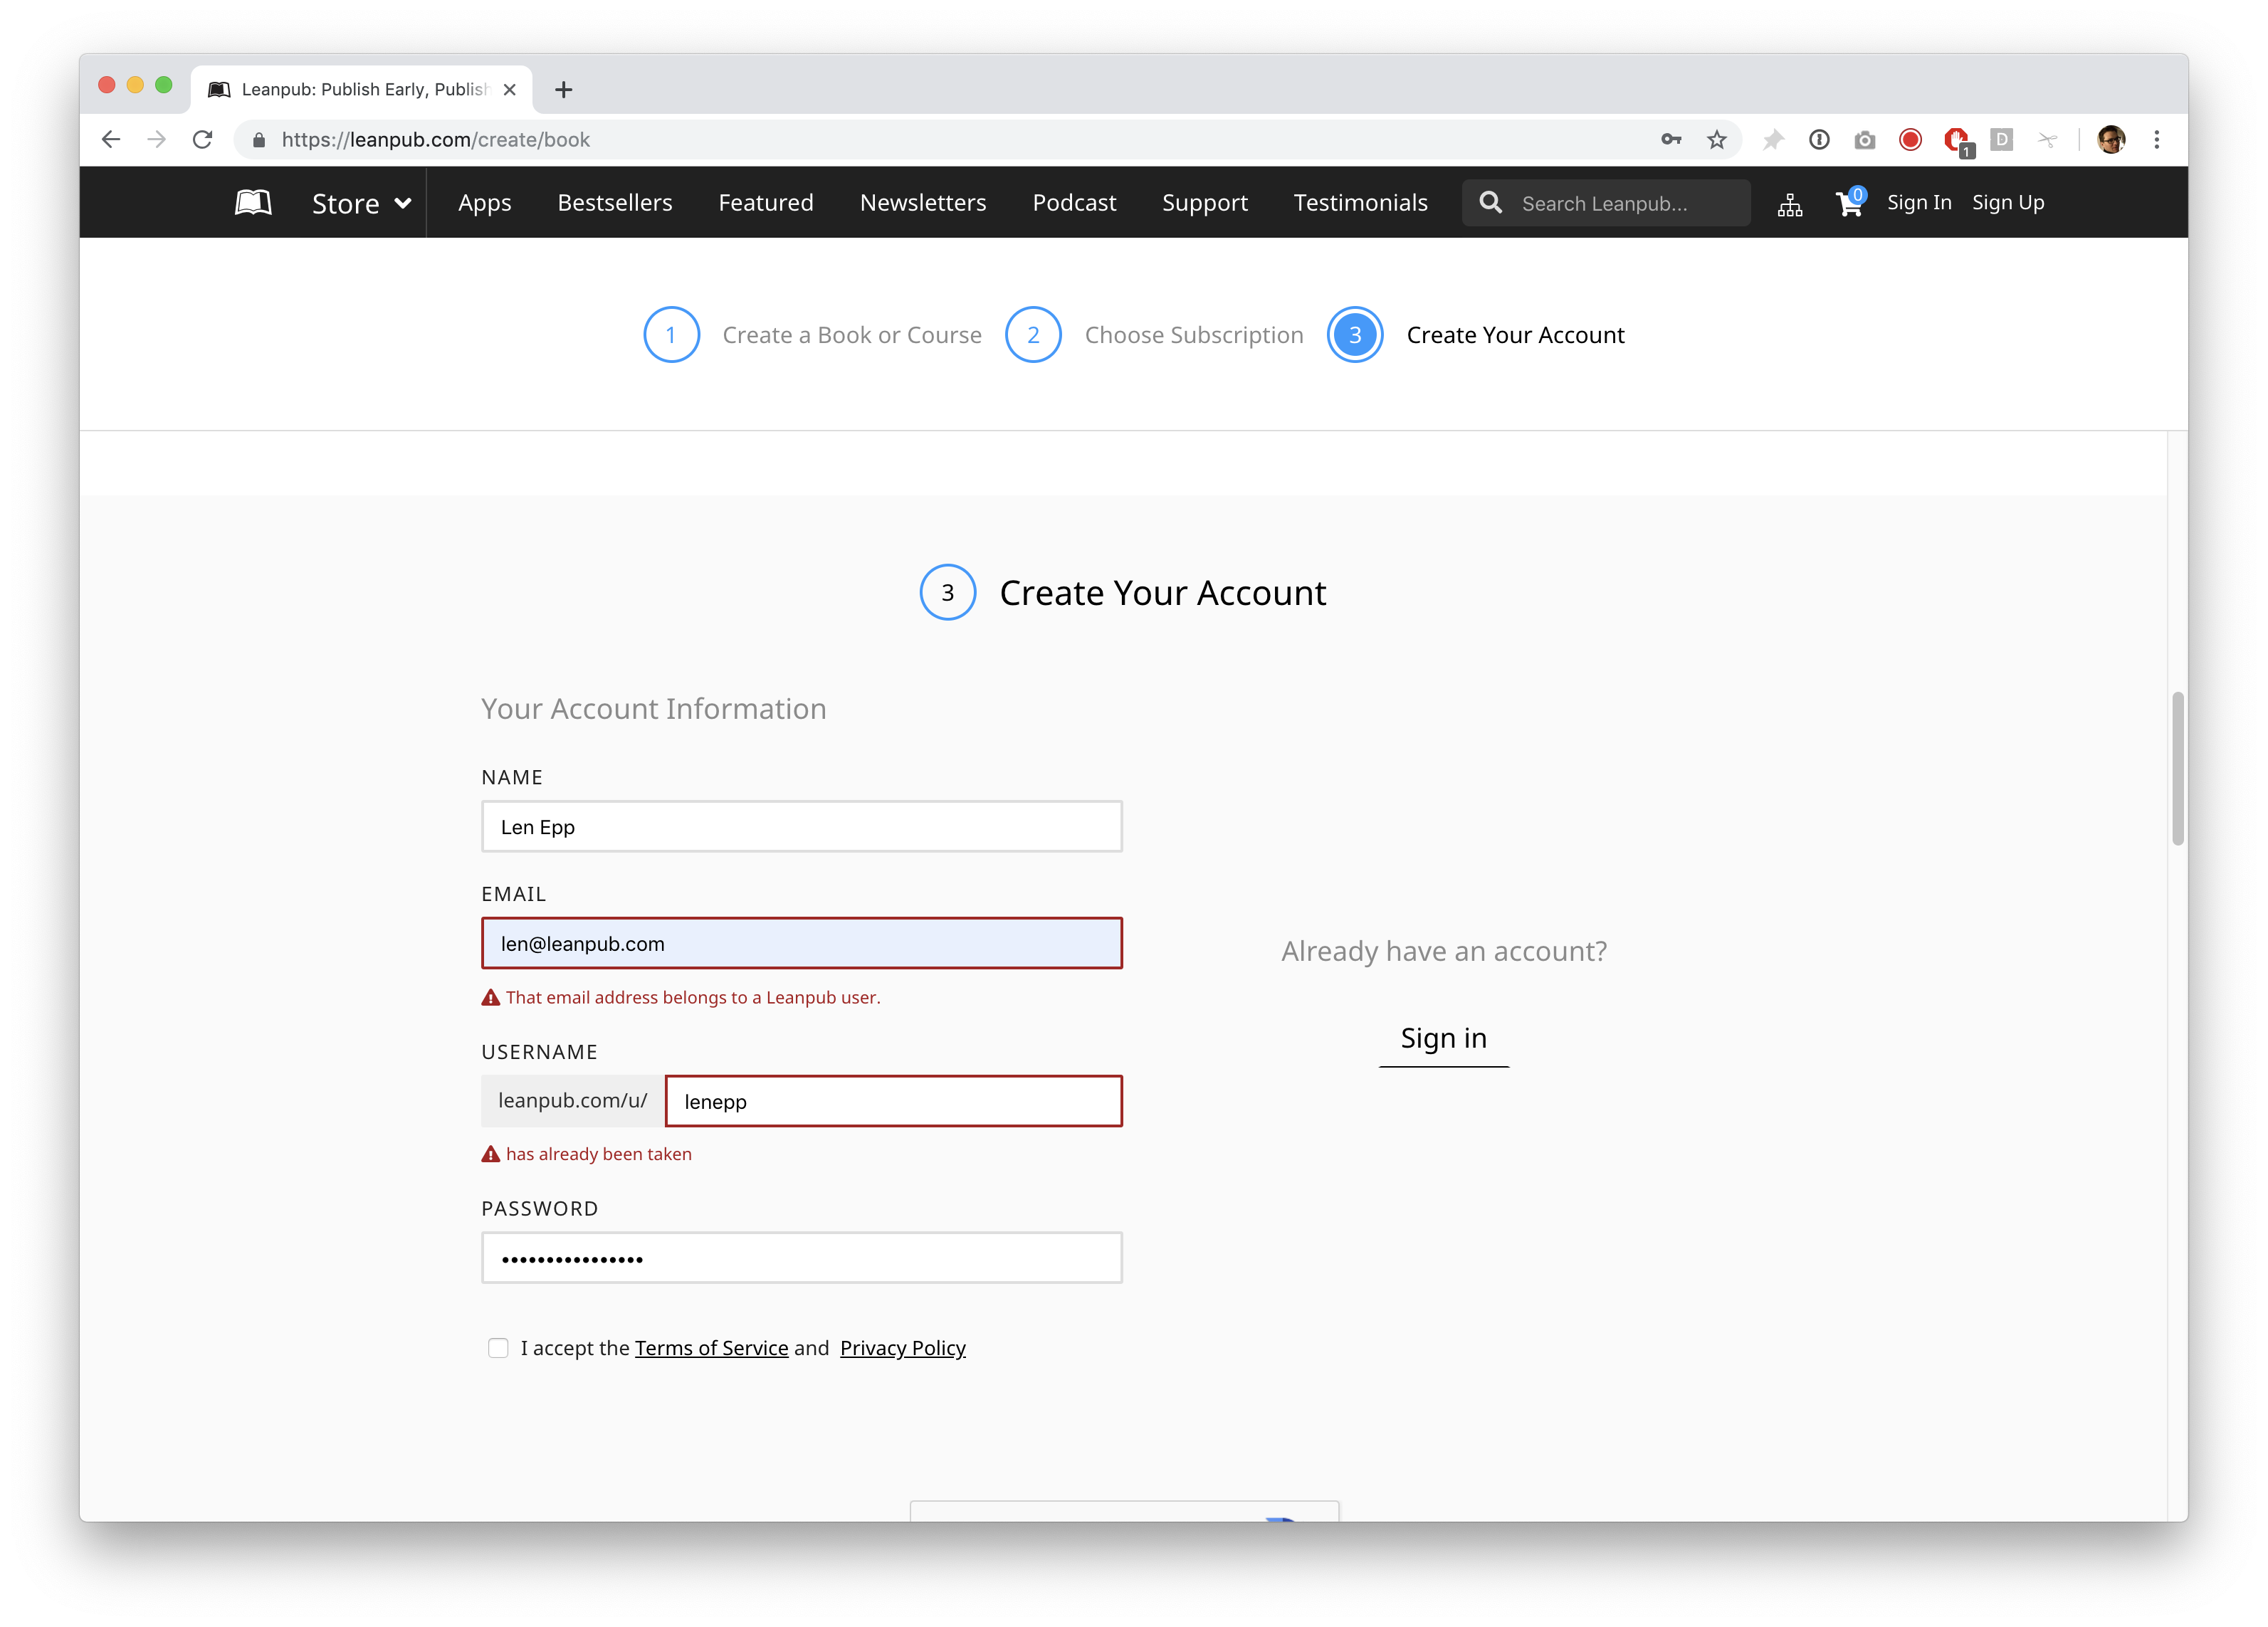2268x1627 pixels.
Task: Click the leanpub.com/u/ username prefix
Action: pyautogui.click(x=572, y=1100)
